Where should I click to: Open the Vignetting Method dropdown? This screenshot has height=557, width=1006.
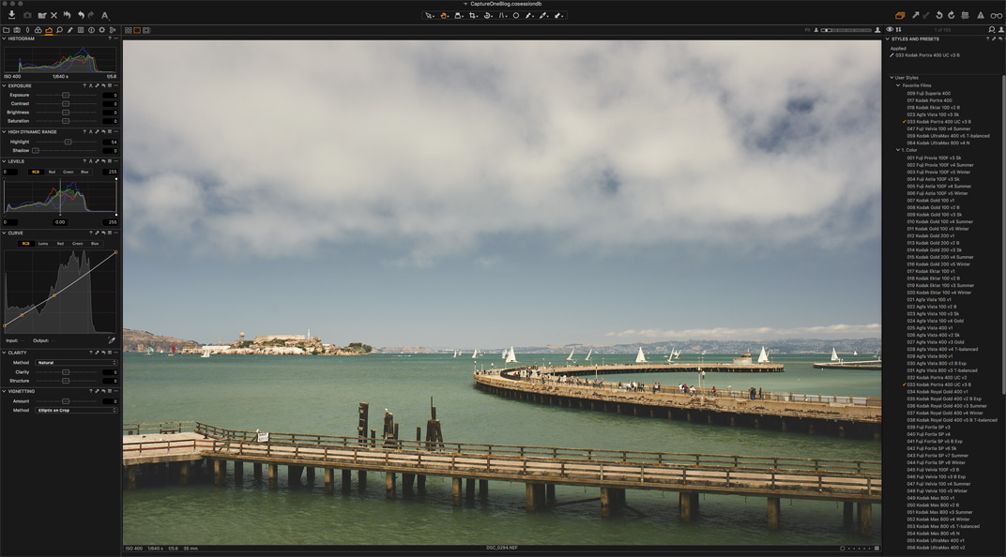pyautogui.click(x=76, y=410)
